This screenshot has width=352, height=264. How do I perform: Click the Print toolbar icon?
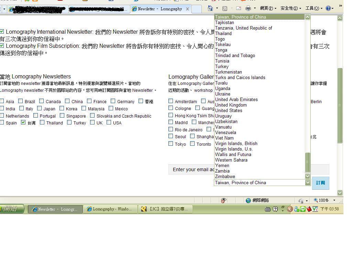tap(248, 9)
